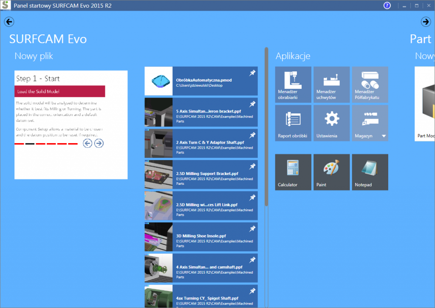The image size is (435, 308).
Task: Launch the Paint app tile
Action: click(331, 172)
